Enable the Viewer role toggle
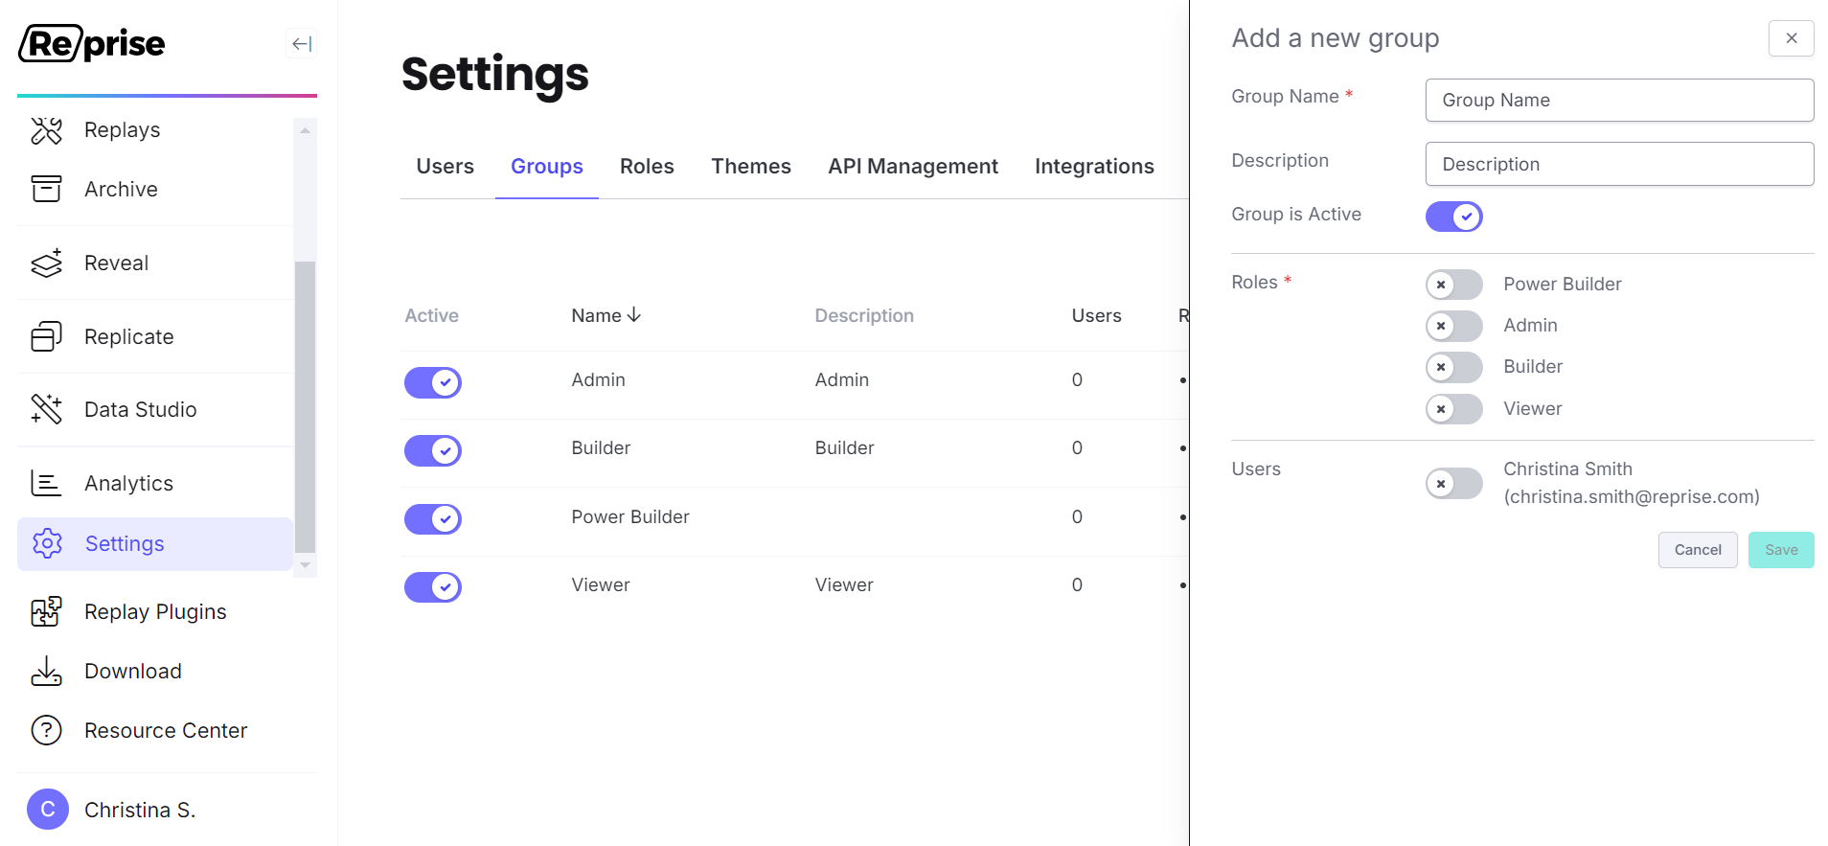 point(1453,409)
